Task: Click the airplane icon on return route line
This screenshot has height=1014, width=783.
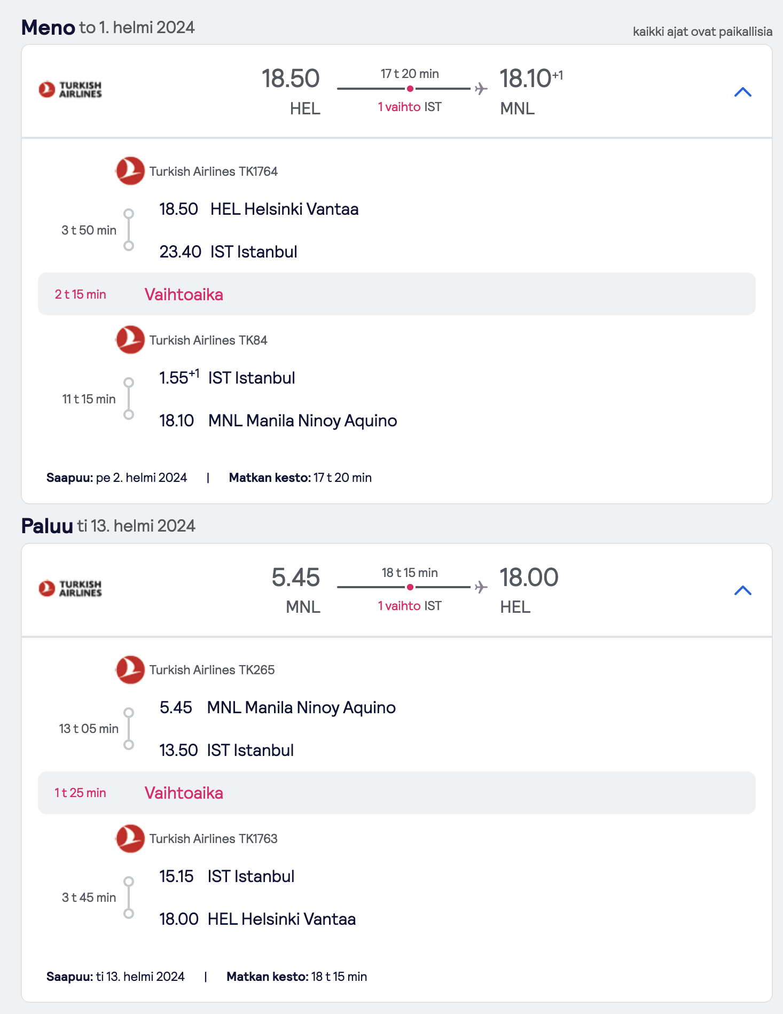Action: pyautogui.click(x=481, y=587)
